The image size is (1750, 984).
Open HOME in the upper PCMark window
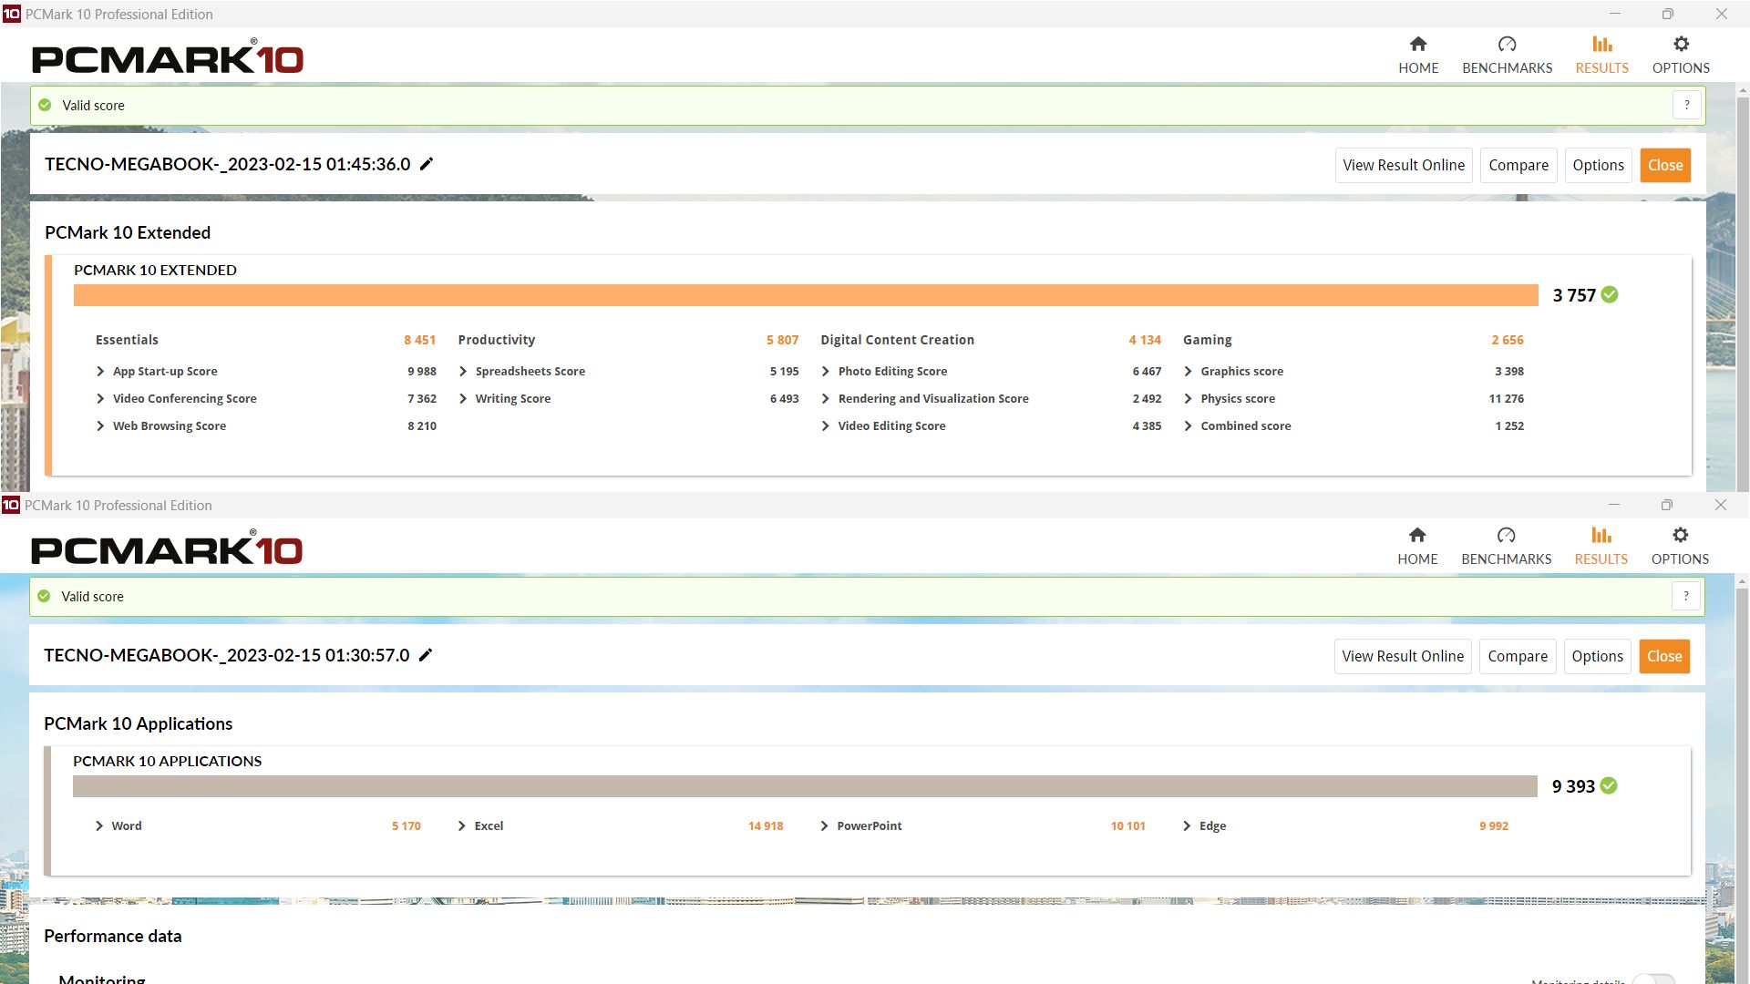(1418, 55)
